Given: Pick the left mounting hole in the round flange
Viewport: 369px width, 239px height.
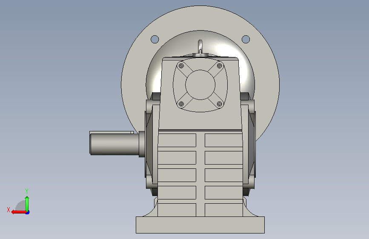Looking at the screenshot, I should tap(154, 39).
